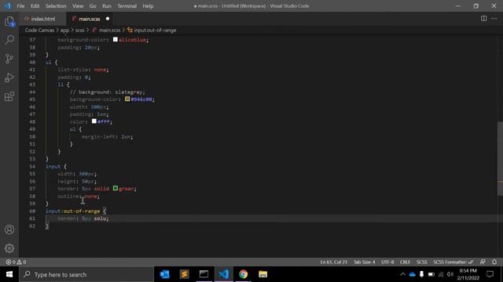Screen dimensions: 503x282
Task: Change Tab Size: 4 setting
Action: 365,262
